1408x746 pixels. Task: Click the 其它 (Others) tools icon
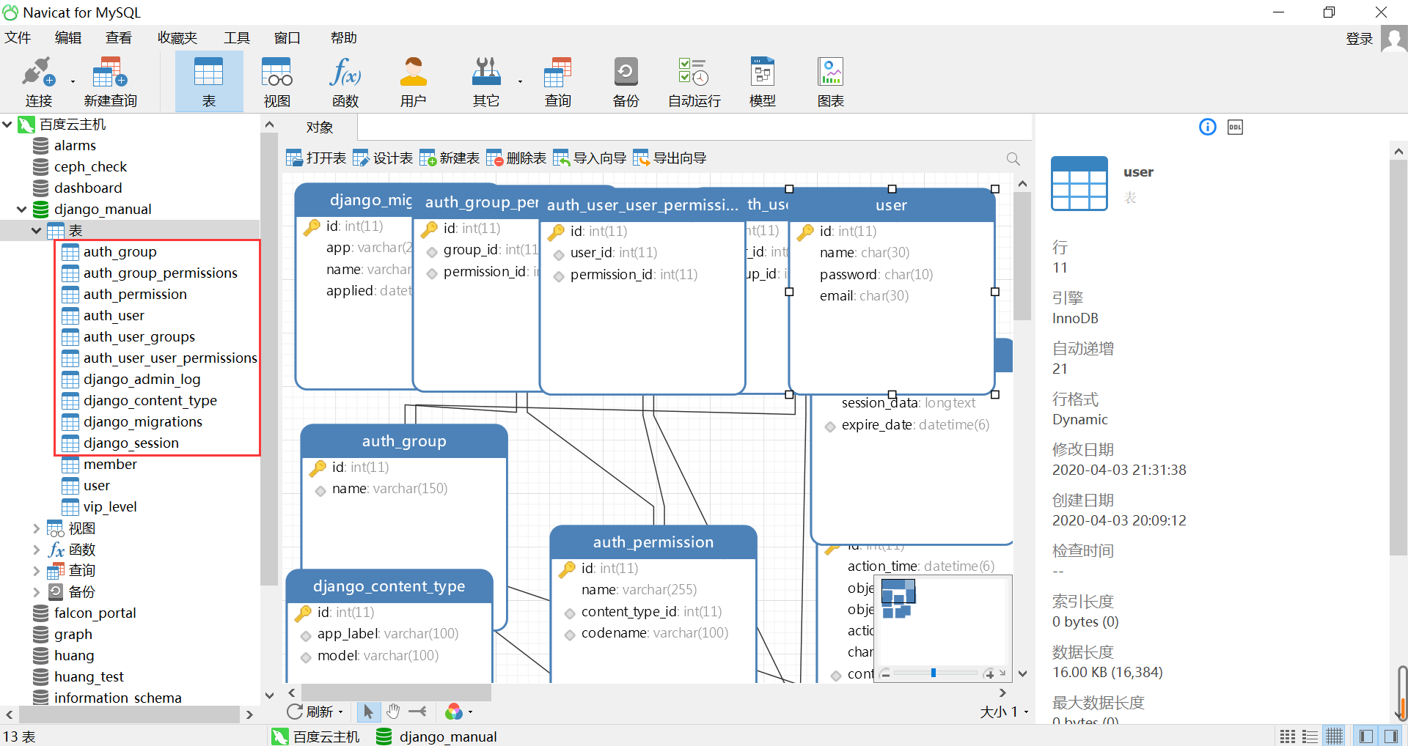coord(486,81)
